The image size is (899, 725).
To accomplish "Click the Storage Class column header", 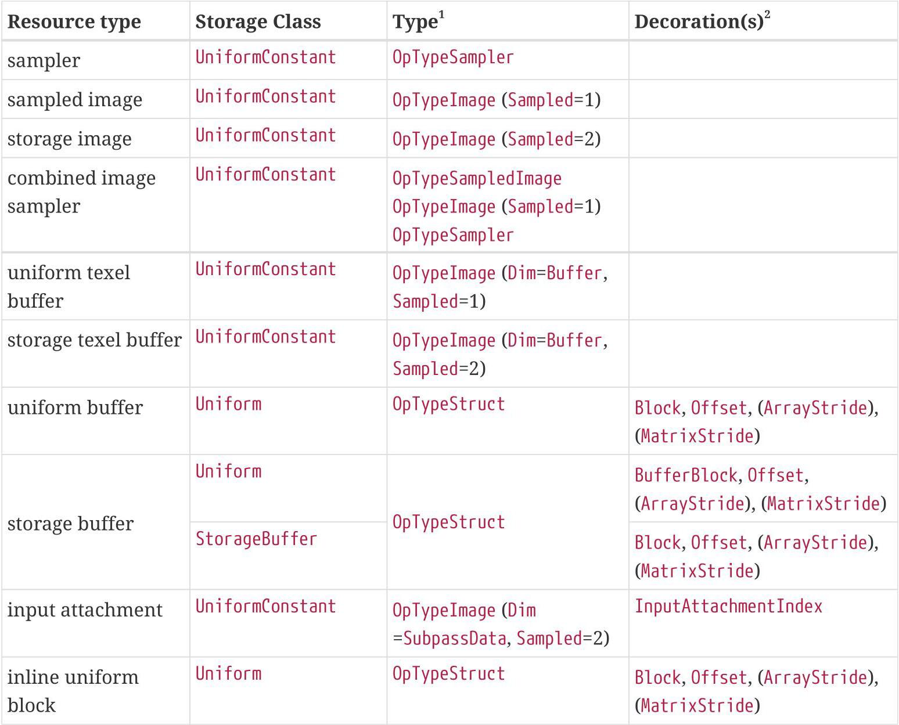I will (x=258, y=21).
